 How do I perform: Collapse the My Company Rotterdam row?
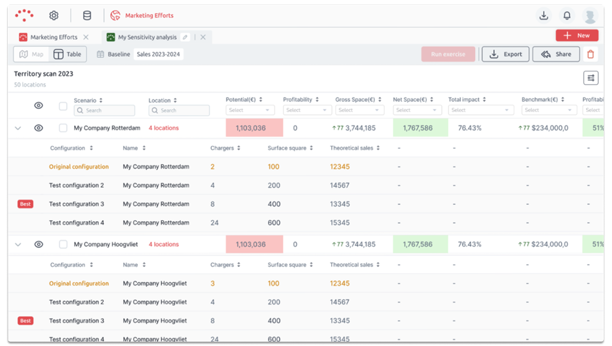(x=18, y=128)
